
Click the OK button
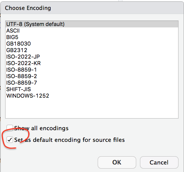(x=117, y=162)
